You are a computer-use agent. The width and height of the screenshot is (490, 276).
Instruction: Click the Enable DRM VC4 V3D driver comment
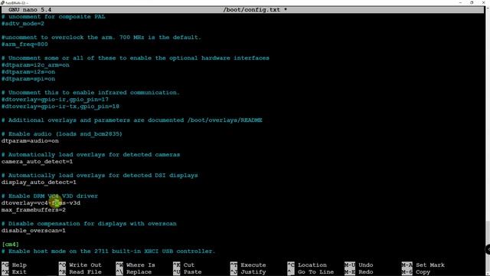(x=50, y=196)
